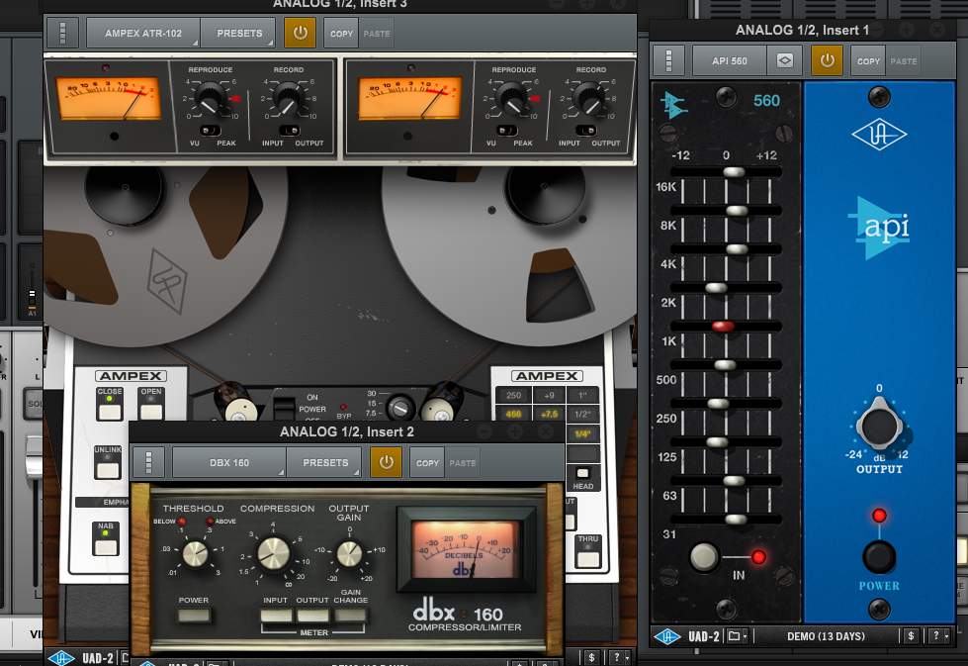The image size is (968, 666).
Task: Select 1" tape head width
Action: click(582, 396)
